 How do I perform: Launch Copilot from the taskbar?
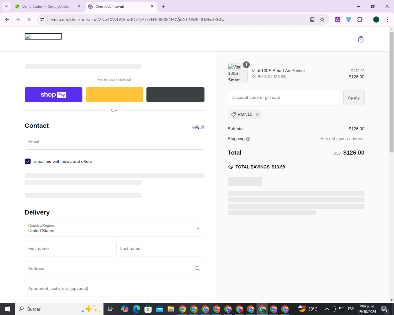[125, 309]
